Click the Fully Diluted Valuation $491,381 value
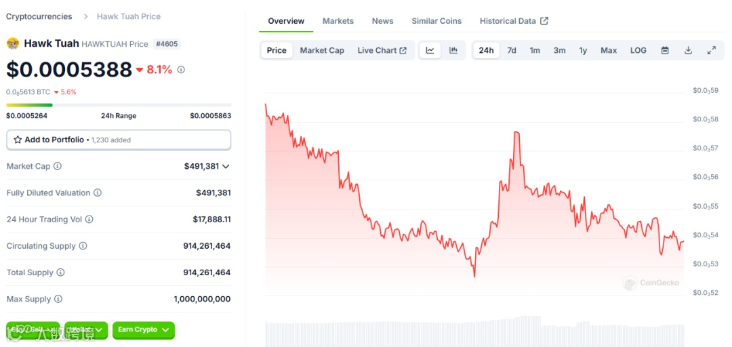The image size is (732, 347). pos(213,192)
